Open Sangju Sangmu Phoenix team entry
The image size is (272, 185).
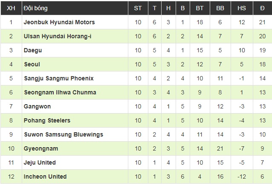pyautogui.click(x=58, y=78)
